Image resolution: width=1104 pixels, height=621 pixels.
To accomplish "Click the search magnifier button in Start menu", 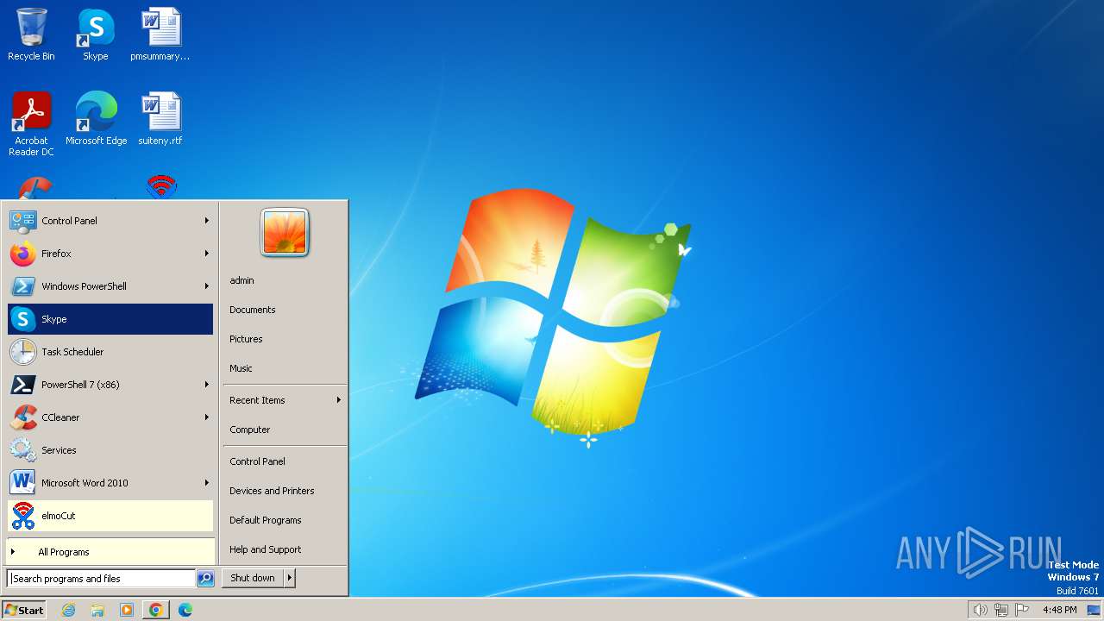I will pos(205,579).
